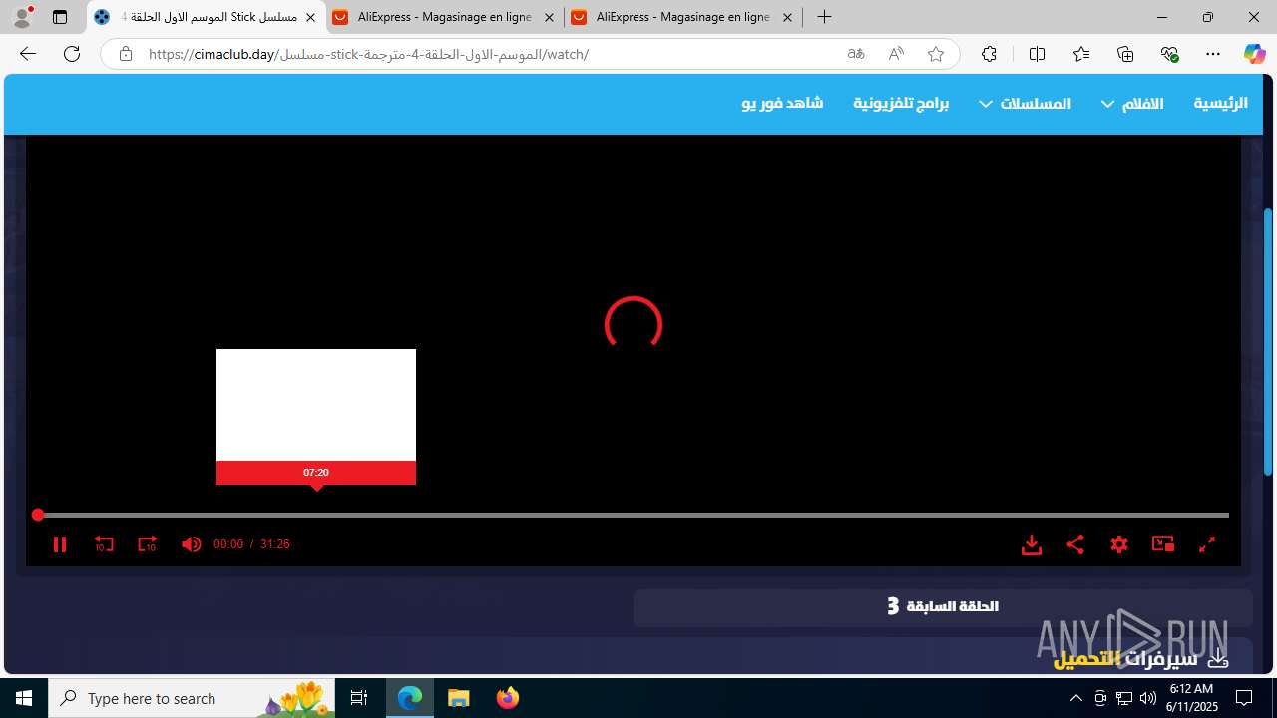The image size is (1277, 718).
Task: Open Task View on taskbar
Action: click(x=359, y=698)
